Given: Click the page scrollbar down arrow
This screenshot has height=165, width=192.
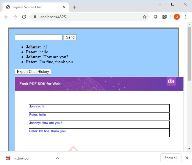Looking at the screenshot, I should (x=189, y=149).
